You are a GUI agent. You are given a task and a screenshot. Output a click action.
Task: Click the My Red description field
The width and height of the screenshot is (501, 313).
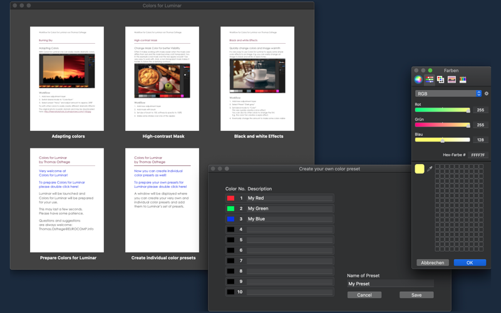290,198
